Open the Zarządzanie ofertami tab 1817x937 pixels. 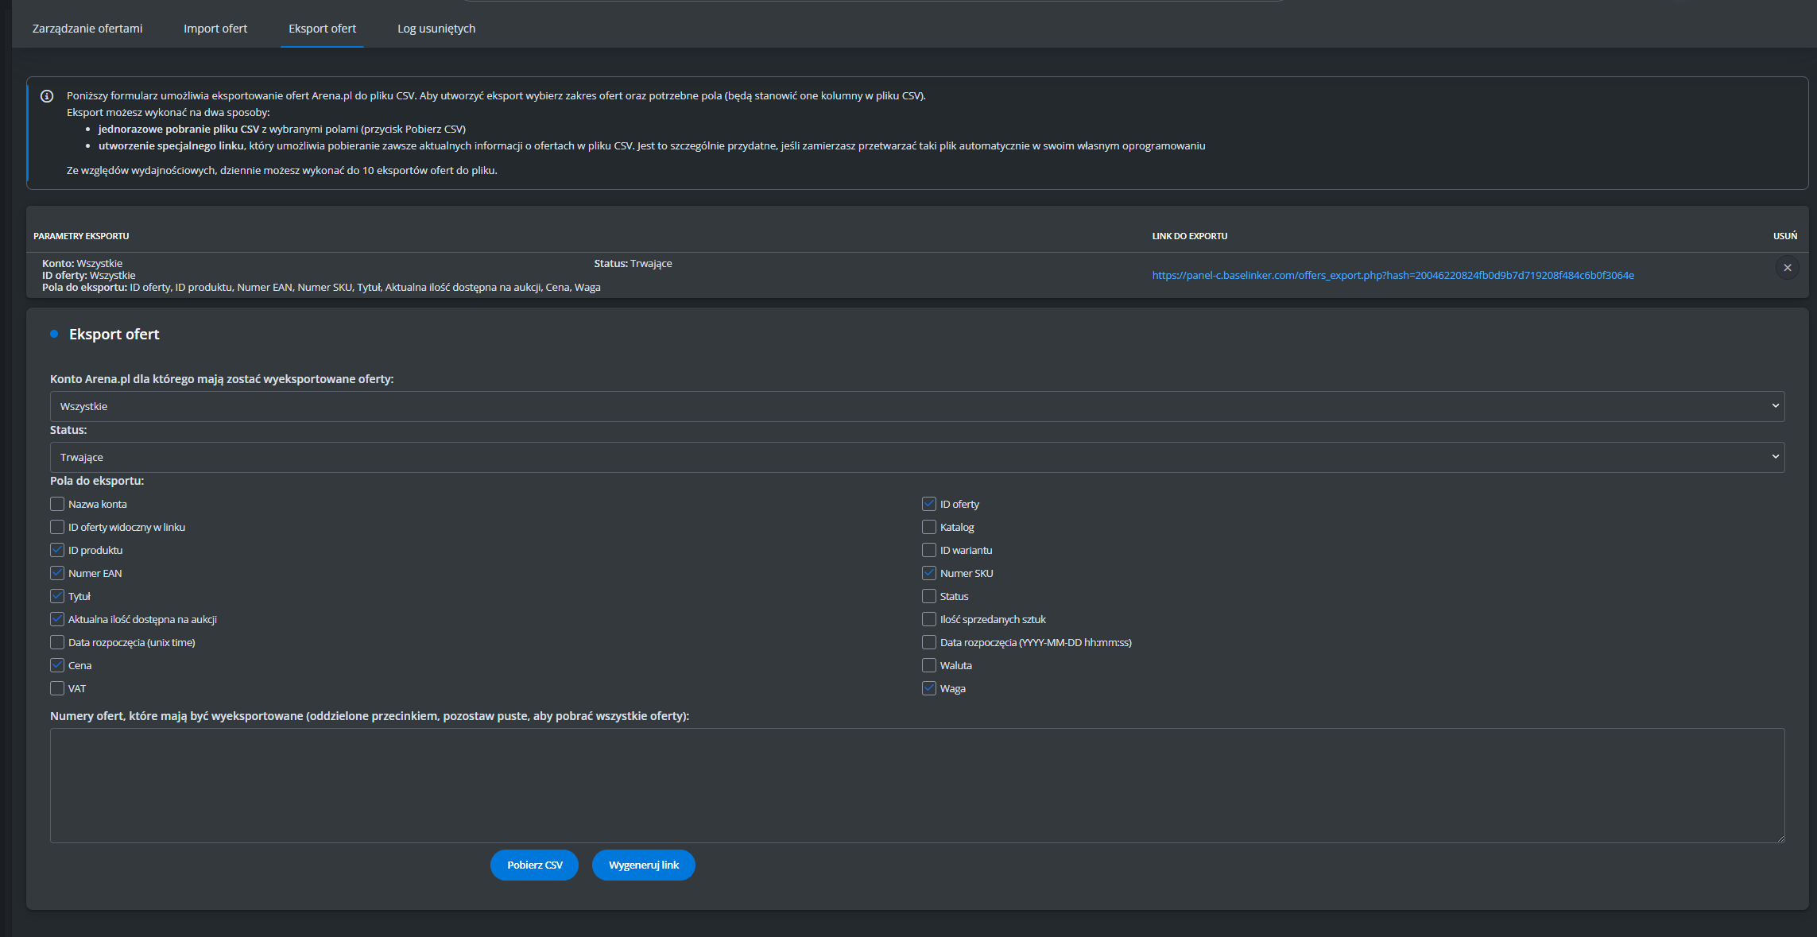coord(87,29)
